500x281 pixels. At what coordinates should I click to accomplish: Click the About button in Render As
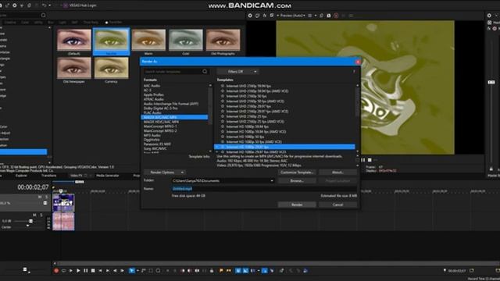(x=337, y=173)
